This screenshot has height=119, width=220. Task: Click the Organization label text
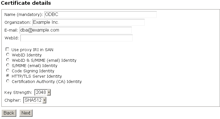point(18,22)
